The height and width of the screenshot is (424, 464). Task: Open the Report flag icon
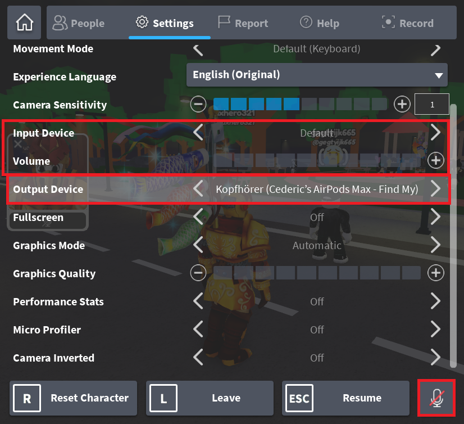(225, 23)
